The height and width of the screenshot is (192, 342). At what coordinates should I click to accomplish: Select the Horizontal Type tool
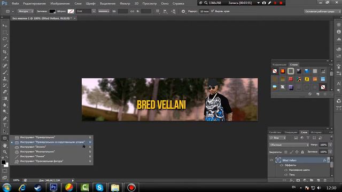(5, 125)
